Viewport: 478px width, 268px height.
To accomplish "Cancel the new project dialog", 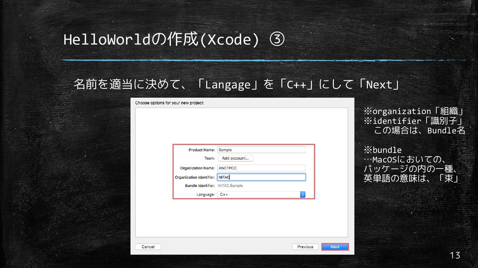I will click(148, 247).
